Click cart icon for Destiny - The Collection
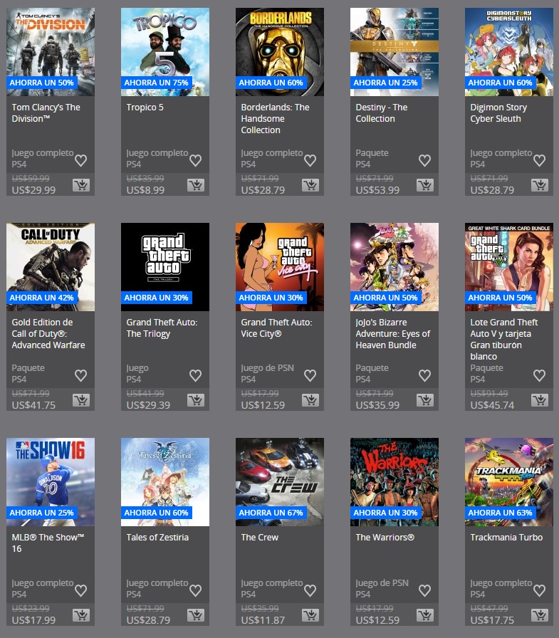This screenshot has height=638, width=559. [x=424, y=185]
